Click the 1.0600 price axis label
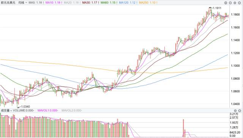Image resolution: width=243 pixels, height=138 pixels. click(x=235, y=91)
